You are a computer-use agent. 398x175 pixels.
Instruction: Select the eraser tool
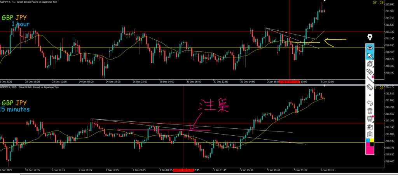point(370,87)
